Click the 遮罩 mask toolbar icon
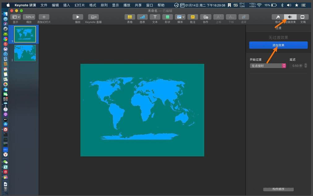The height and width of the screenshot is (196, 313). click(x=244, y=17)
